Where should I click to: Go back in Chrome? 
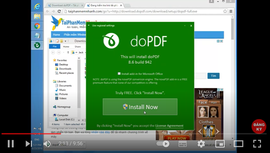[x=47, y=11]
